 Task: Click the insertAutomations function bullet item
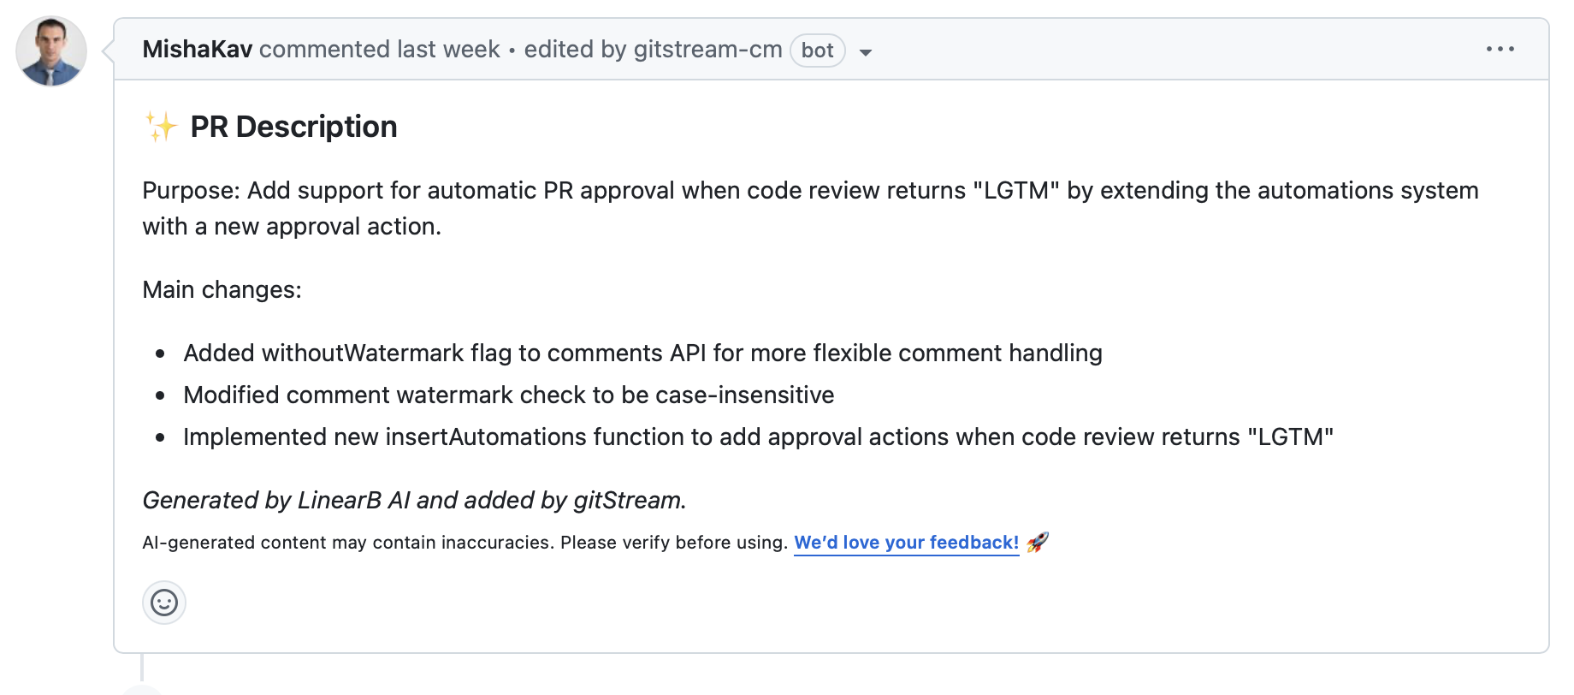758,437
